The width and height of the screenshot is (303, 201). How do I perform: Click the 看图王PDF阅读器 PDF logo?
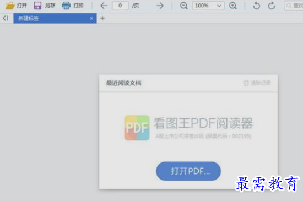pyautogui.click(x=137, y=128)
